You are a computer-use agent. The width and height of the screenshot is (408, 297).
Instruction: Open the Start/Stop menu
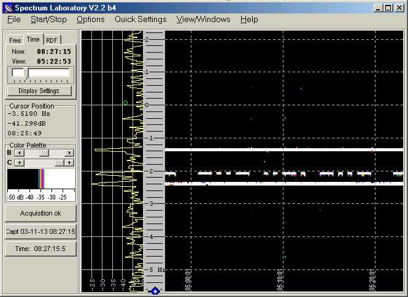[48, 20]
